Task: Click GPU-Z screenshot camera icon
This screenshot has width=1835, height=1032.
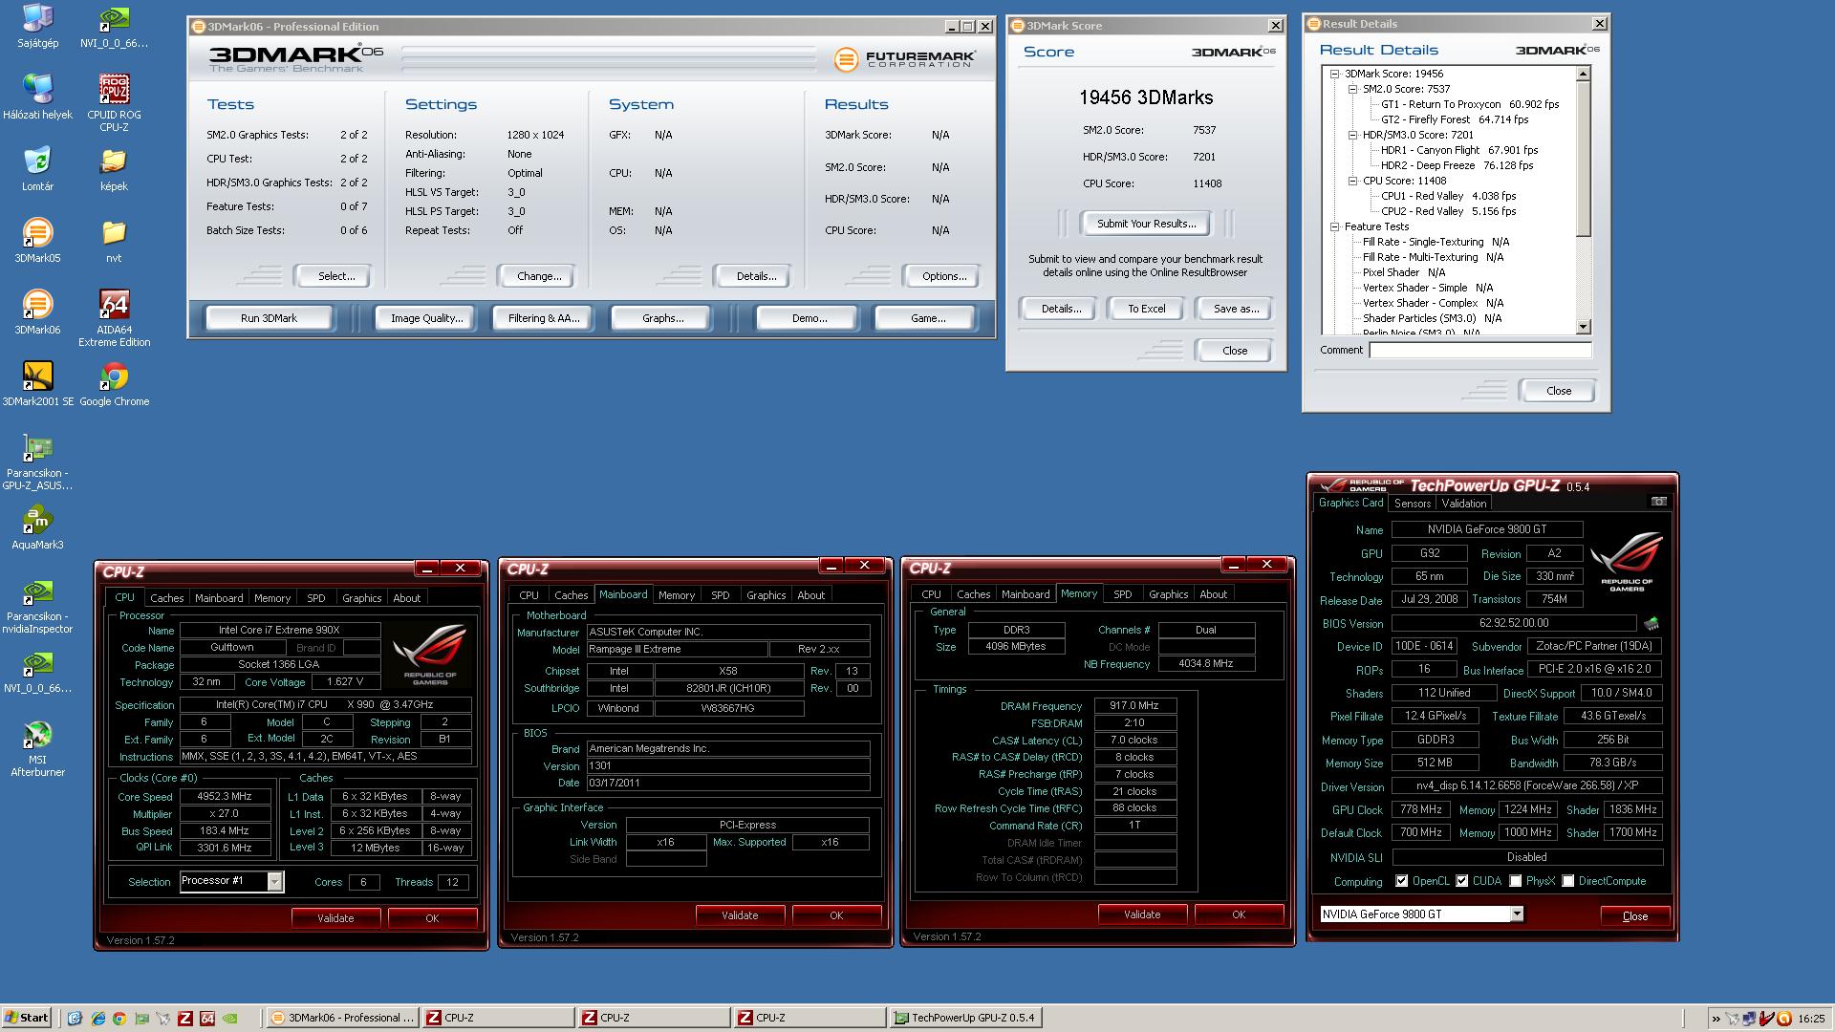Action: tap(1659, 502)
